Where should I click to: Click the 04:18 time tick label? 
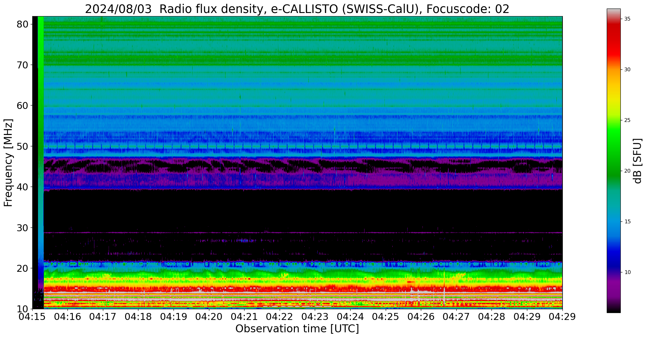pos(138,317)
